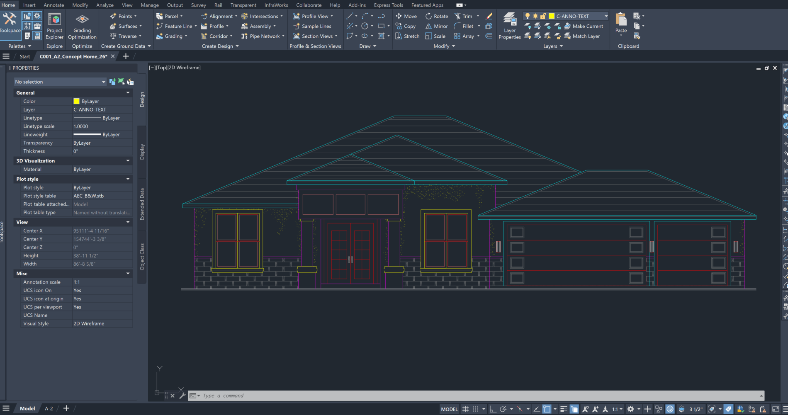Toggle Ortho mode in status bar
This screenshot has width=788, height=415.
tap(493, 409)
